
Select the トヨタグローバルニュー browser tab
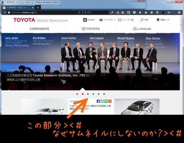pyautogui.click(x=18, y=8)
